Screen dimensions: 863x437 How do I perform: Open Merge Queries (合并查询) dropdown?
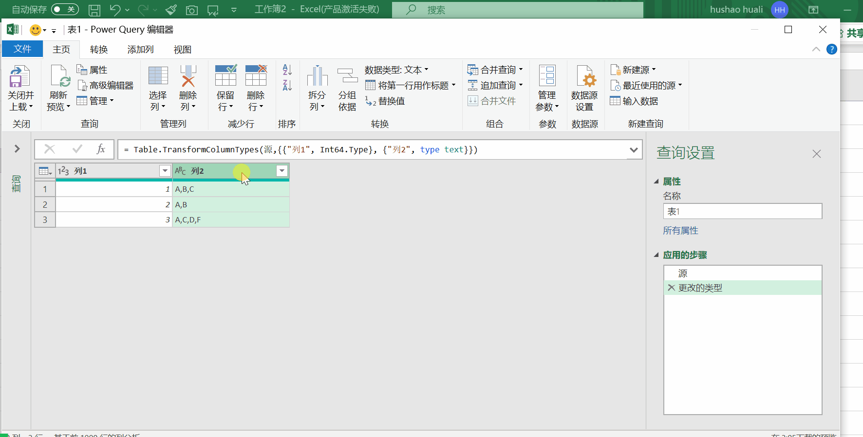(x=495, y=70)
